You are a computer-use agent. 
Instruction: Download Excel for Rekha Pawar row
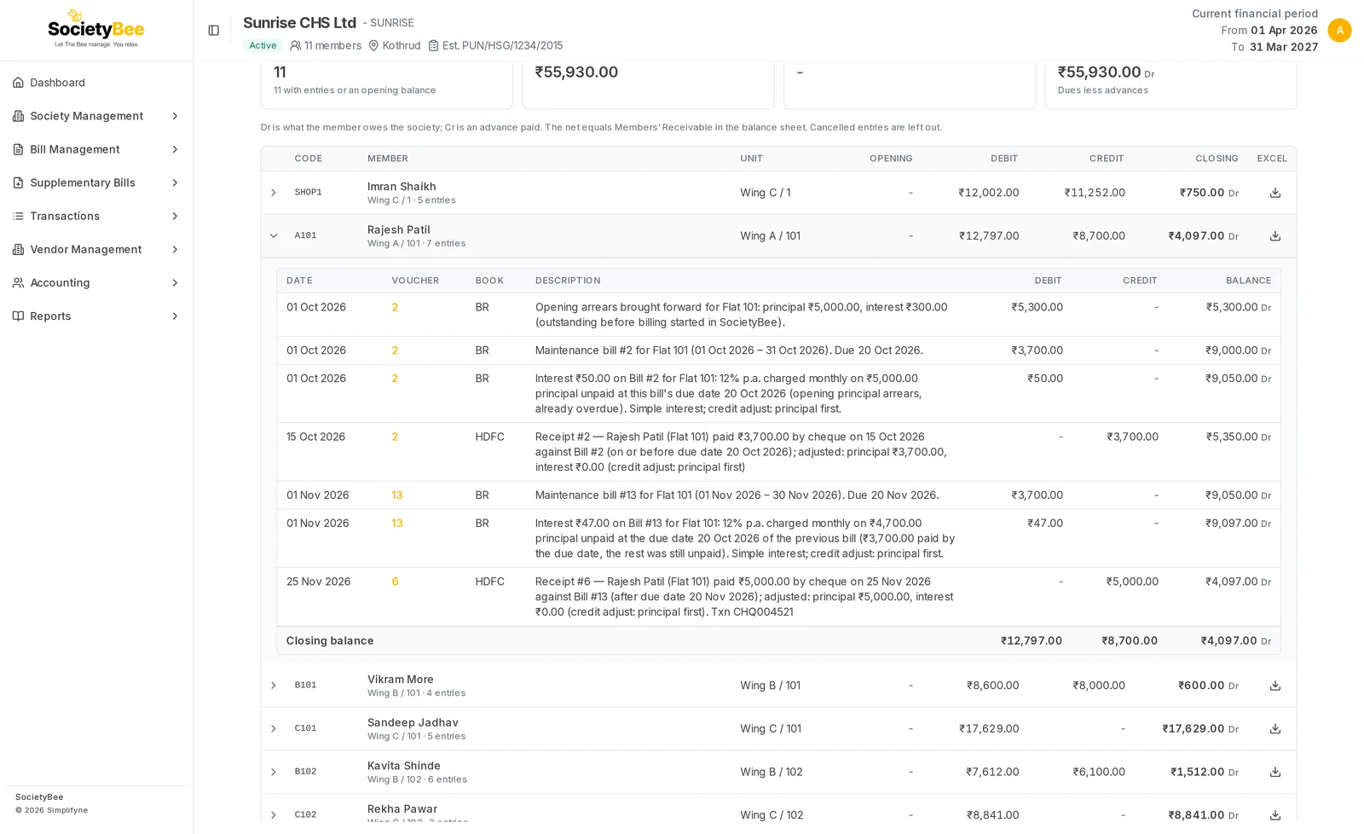(x=1274, y=815)
